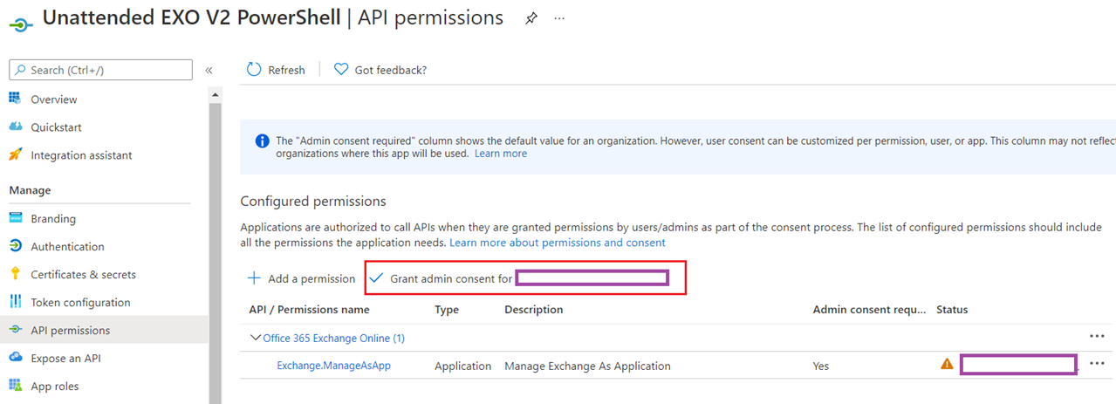The width and height of the screenshot is (1116, 404).
Task: Click the Token configuration bars icon
Action: click(15, 302)
